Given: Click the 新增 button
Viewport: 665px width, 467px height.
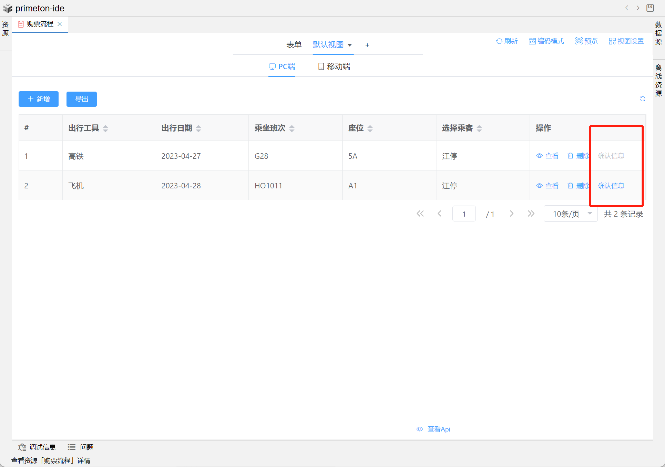Looking at the screenshot, I should (39, 99).
